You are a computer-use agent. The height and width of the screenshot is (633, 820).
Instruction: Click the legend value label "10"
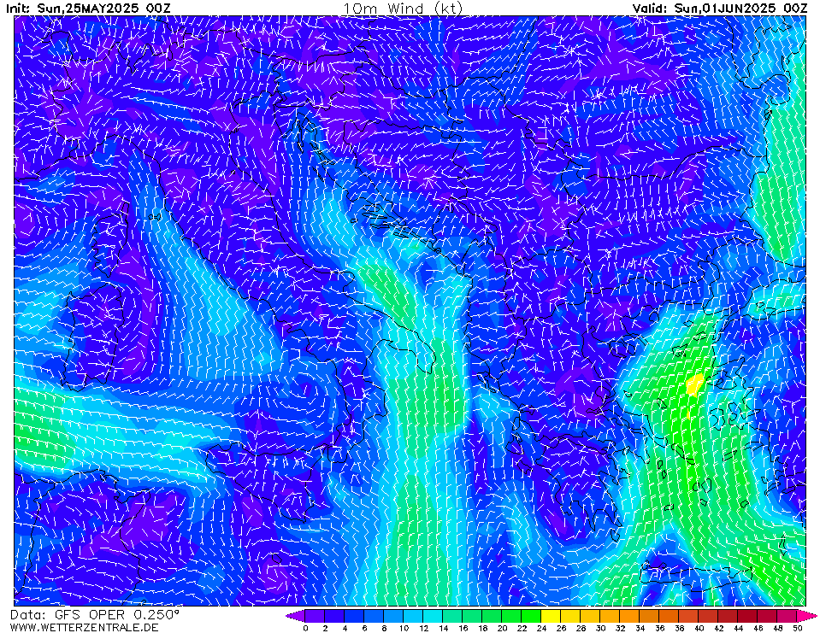tap(404, 628)
